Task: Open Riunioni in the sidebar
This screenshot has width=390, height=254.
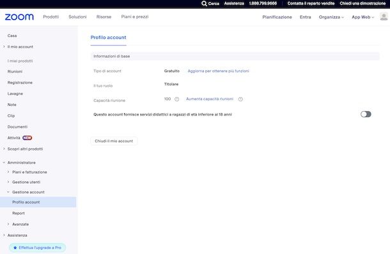Action: [x=15, y=71]
